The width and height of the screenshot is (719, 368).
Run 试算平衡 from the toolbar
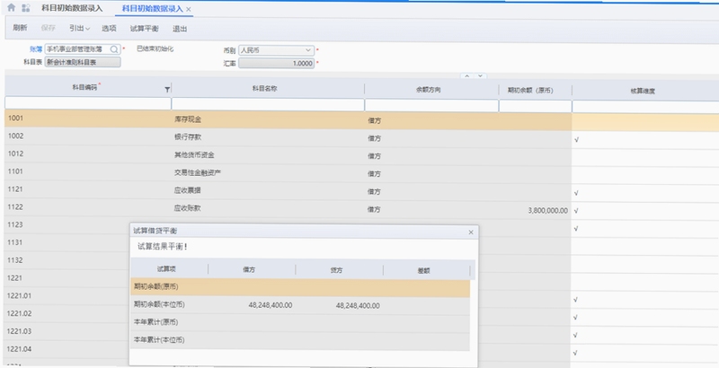coord(144,29)
